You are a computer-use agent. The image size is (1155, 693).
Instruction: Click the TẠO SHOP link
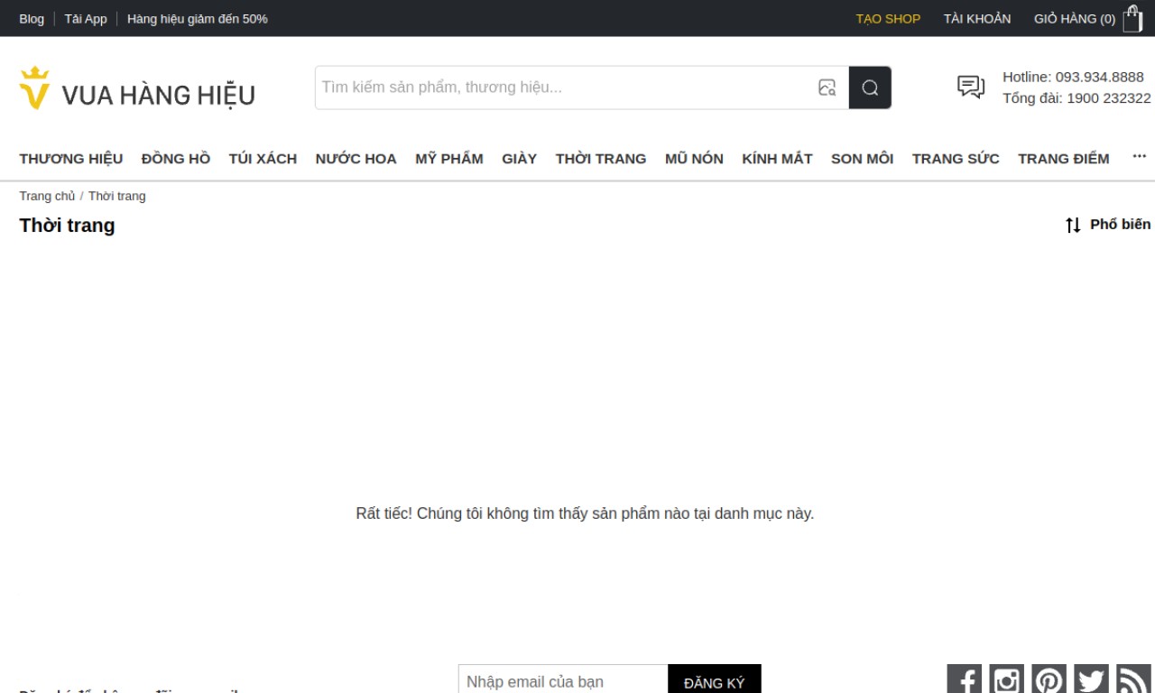click(888, 19)
